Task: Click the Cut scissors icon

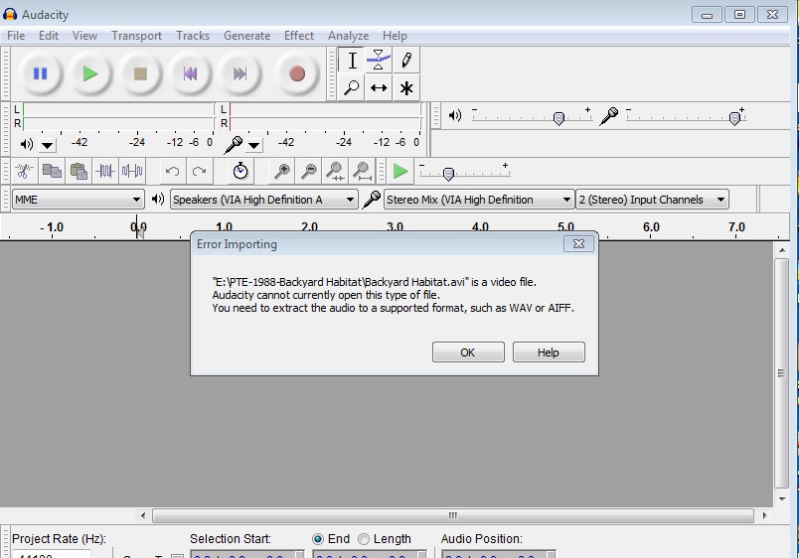Action: [x=24, y=171]
